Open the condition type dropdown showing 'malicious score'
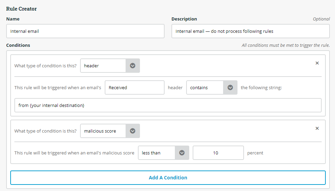This screenshot has height=191, width=335. pos(103,131)
